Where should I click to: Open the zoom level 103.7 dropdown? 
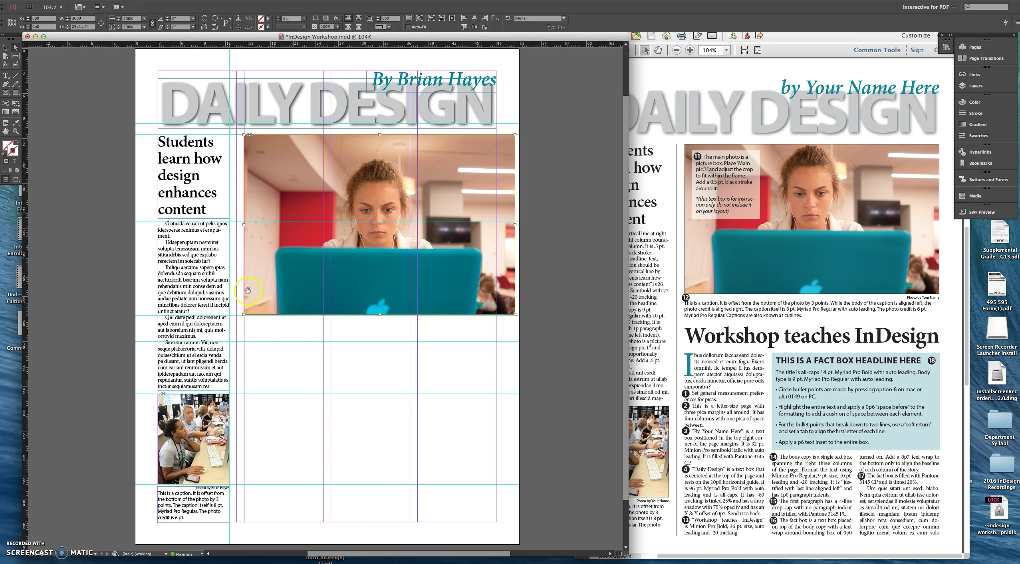click(x=61, y=7)
